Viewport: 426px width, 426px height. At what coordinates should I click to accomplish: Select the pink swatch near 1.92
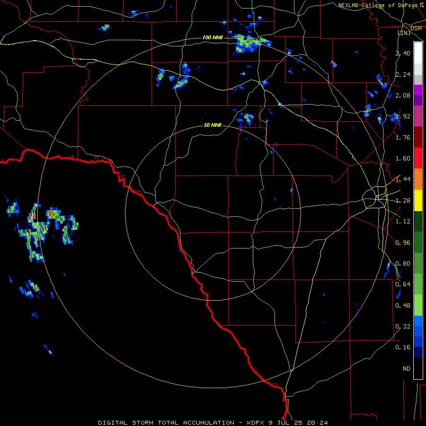coord(418,116)
